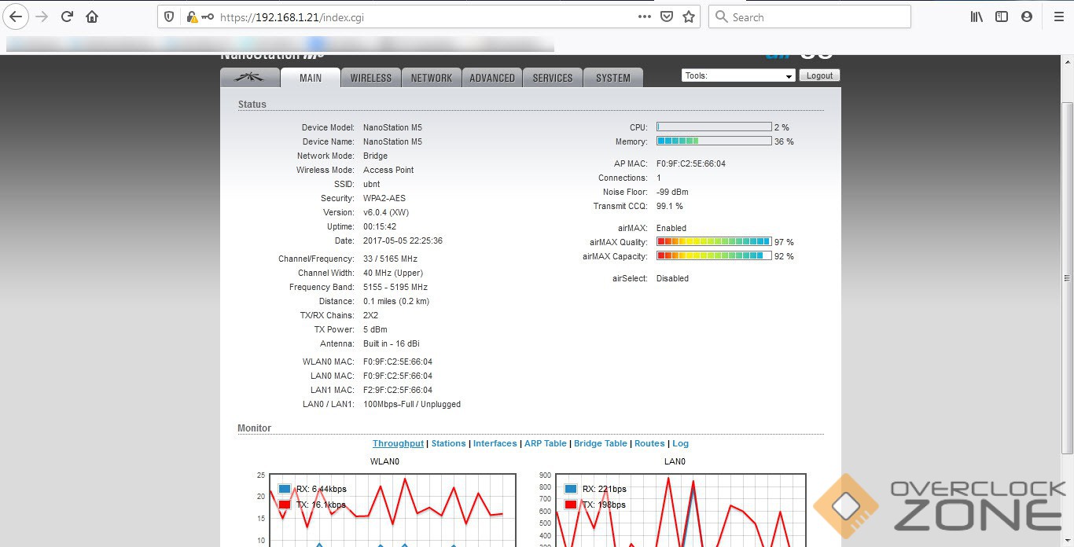Open the ADVANCED tab

point(492,78)
